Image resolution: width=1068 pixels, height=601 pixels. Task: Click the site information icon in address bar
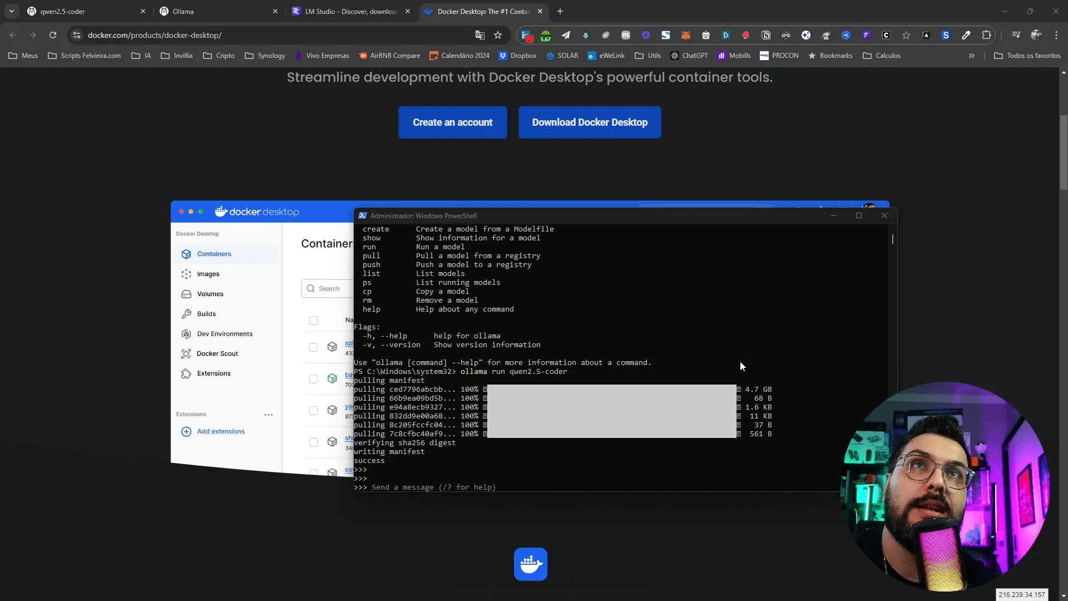(77, 35)
